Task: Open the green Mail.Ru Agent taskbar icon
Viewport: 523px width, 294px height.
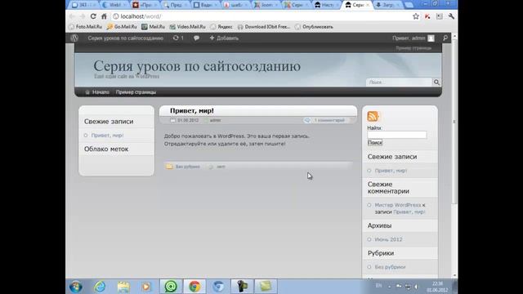Action: (x=171, y=287)
